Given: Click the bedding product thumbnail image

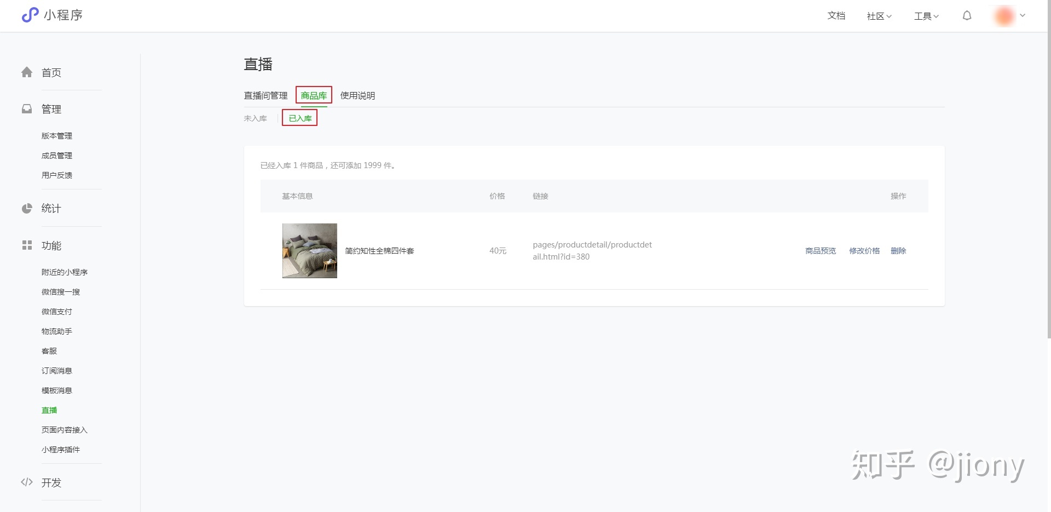Looking at the screenshot, I should pyautogui.click(x=310, y=251).
